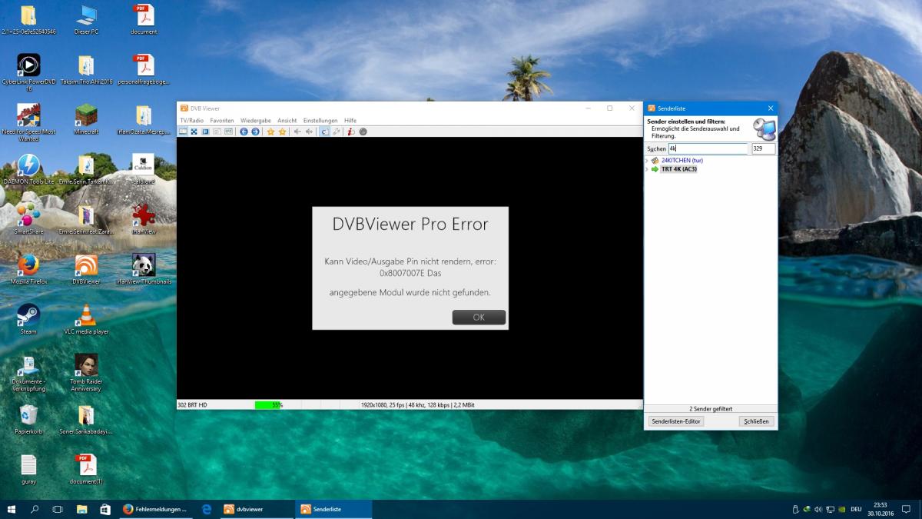The height and width of the screenshot is (519, 922).
Task: Switch to the dvbviewer taskbar button
Action: tap(257, 509)
